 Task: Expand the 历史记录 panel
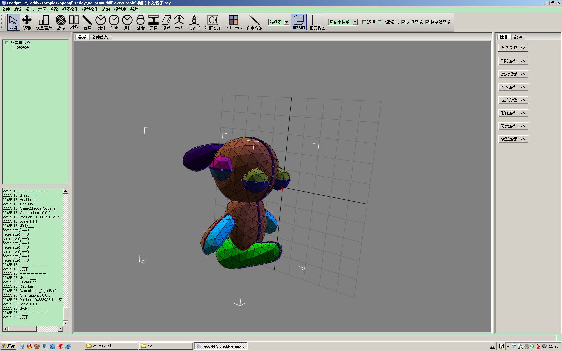(513, 74)
